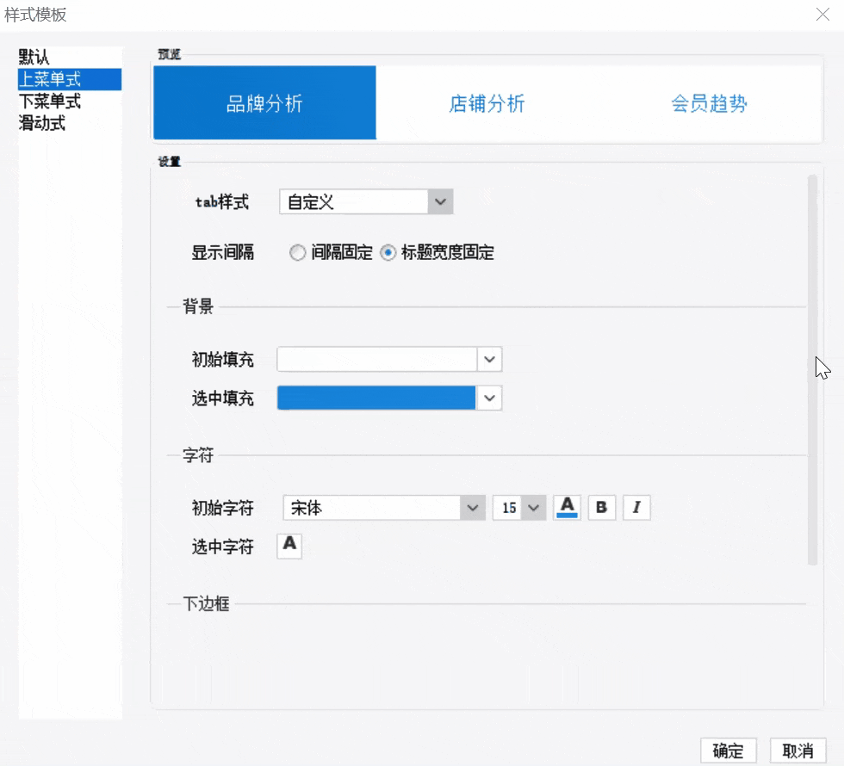Expand 初始填充 color dropdown arrow
844x766 pixels.
pyautogui.click(x=489, y=360)
